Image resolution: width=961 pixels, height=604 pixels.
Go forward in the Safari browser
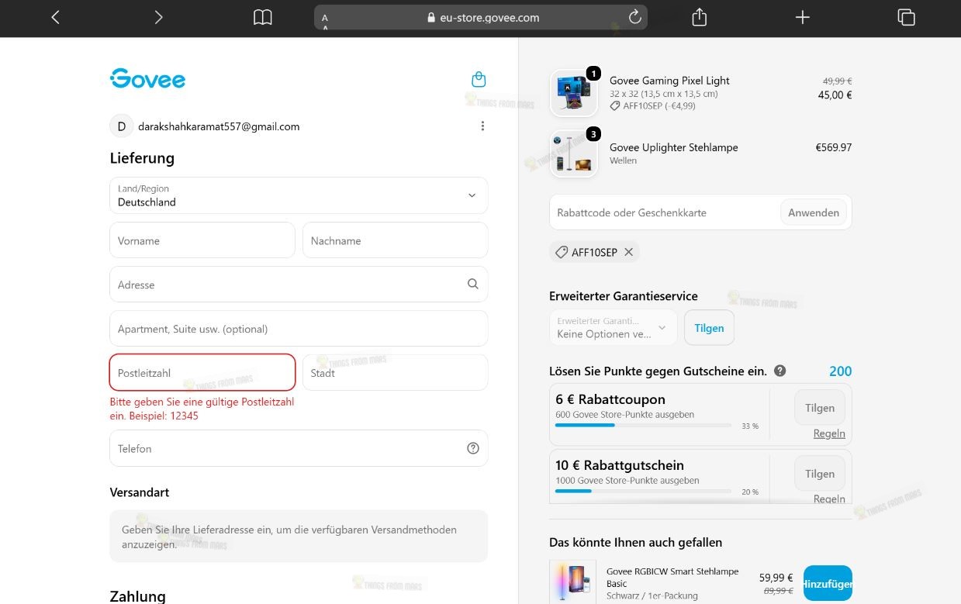pos(158,17)
